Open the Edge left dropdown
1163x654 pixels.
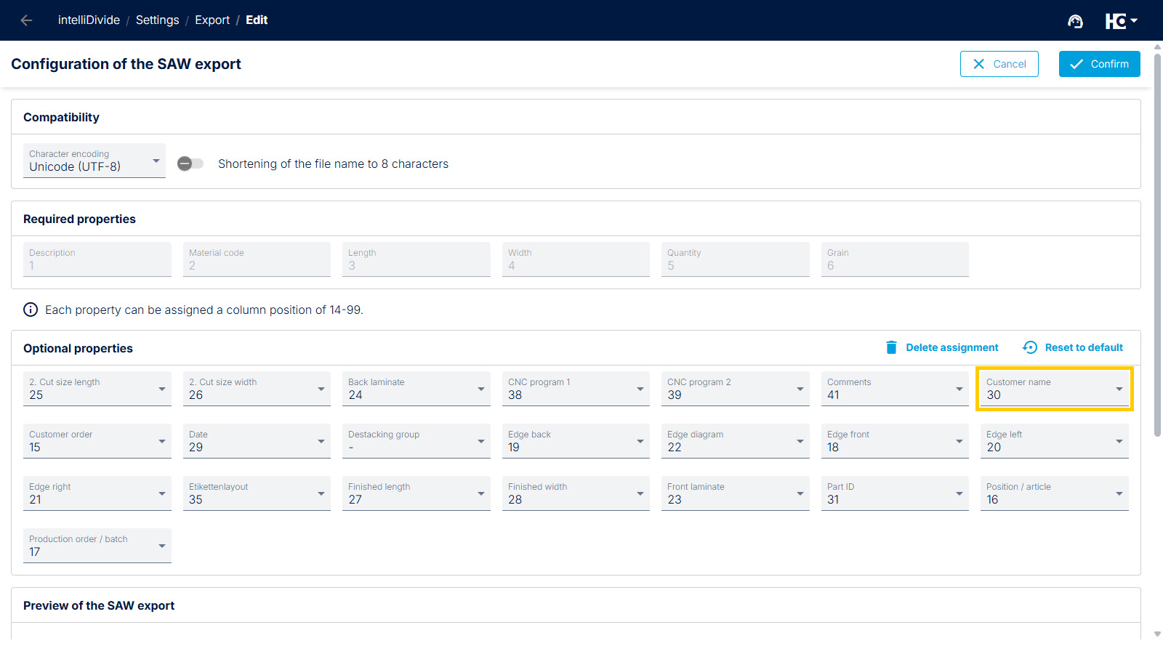tap(1055, 441)
